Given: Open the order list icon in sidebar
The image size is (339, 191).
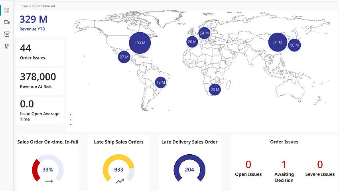Looking at the screenshot, I should (7, 10).
